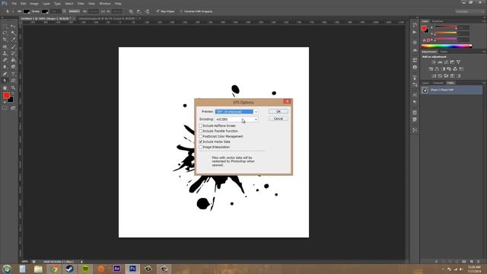Click the Path alignment icon in options bar
The width and height of the screenshot is (487, 274).
click(138, 11)
